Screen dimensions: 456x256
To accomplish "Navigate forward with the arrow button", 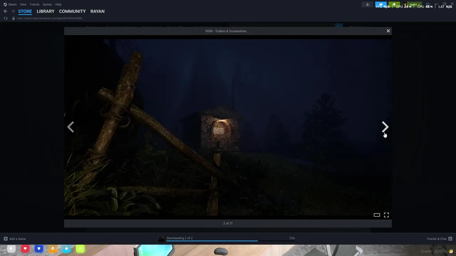I will pos(13,11).
